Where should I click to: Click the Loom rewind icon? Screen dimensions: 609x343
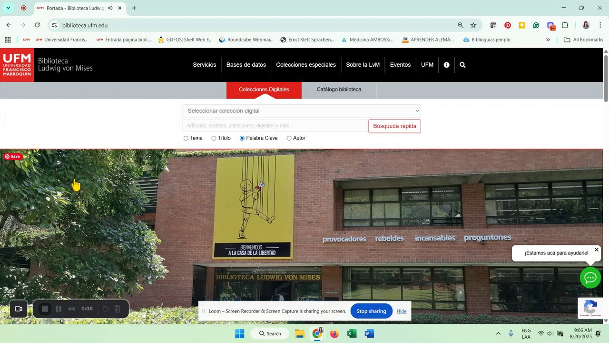[71, 309]
